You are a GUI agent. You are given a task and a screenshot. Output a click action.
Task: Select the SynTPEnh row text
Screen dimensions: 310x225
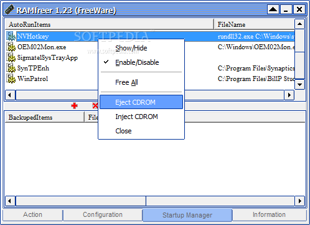(33, 68)
